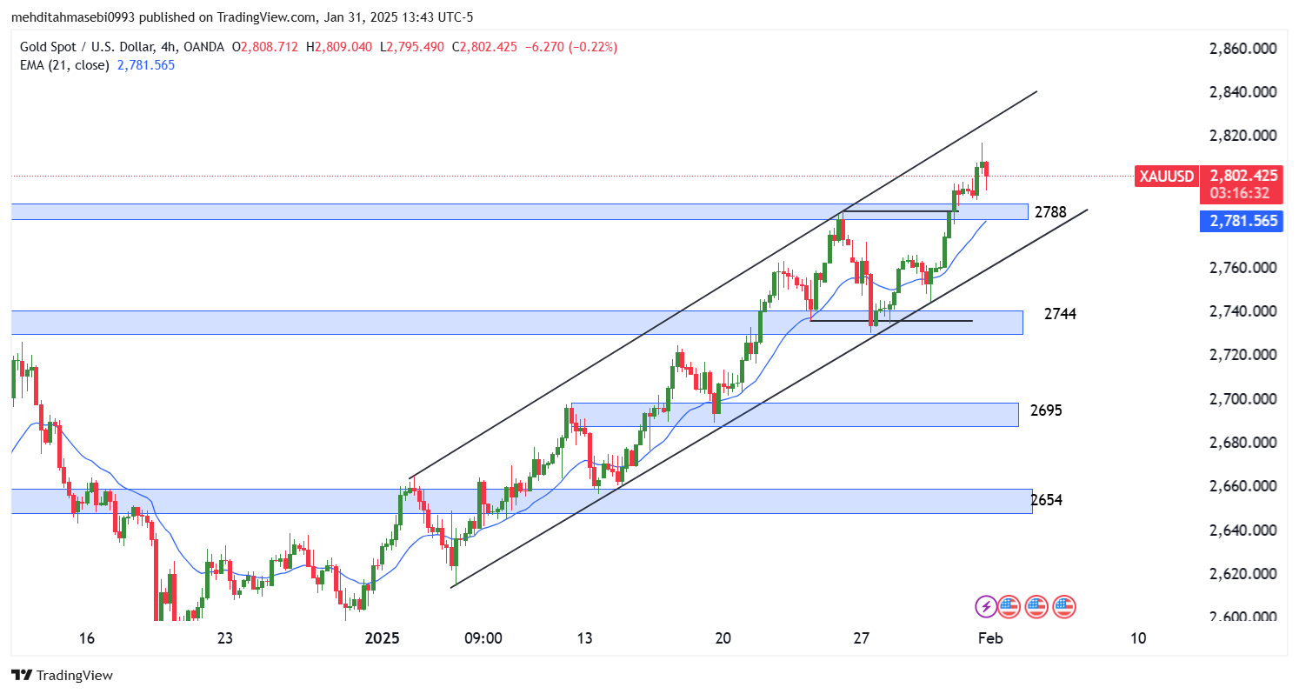Select the blue rectangle zone at 2744
The width and height of the screenshot is (1299, 694).
click(517, 323)
